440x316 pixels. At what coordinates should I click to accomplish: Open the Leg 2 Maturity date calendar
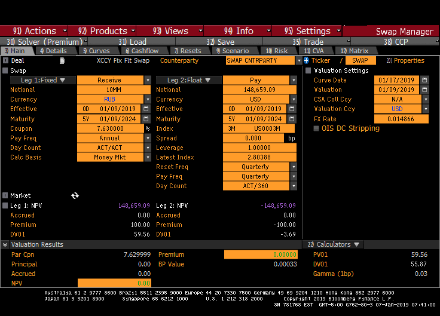coord(292,119)
